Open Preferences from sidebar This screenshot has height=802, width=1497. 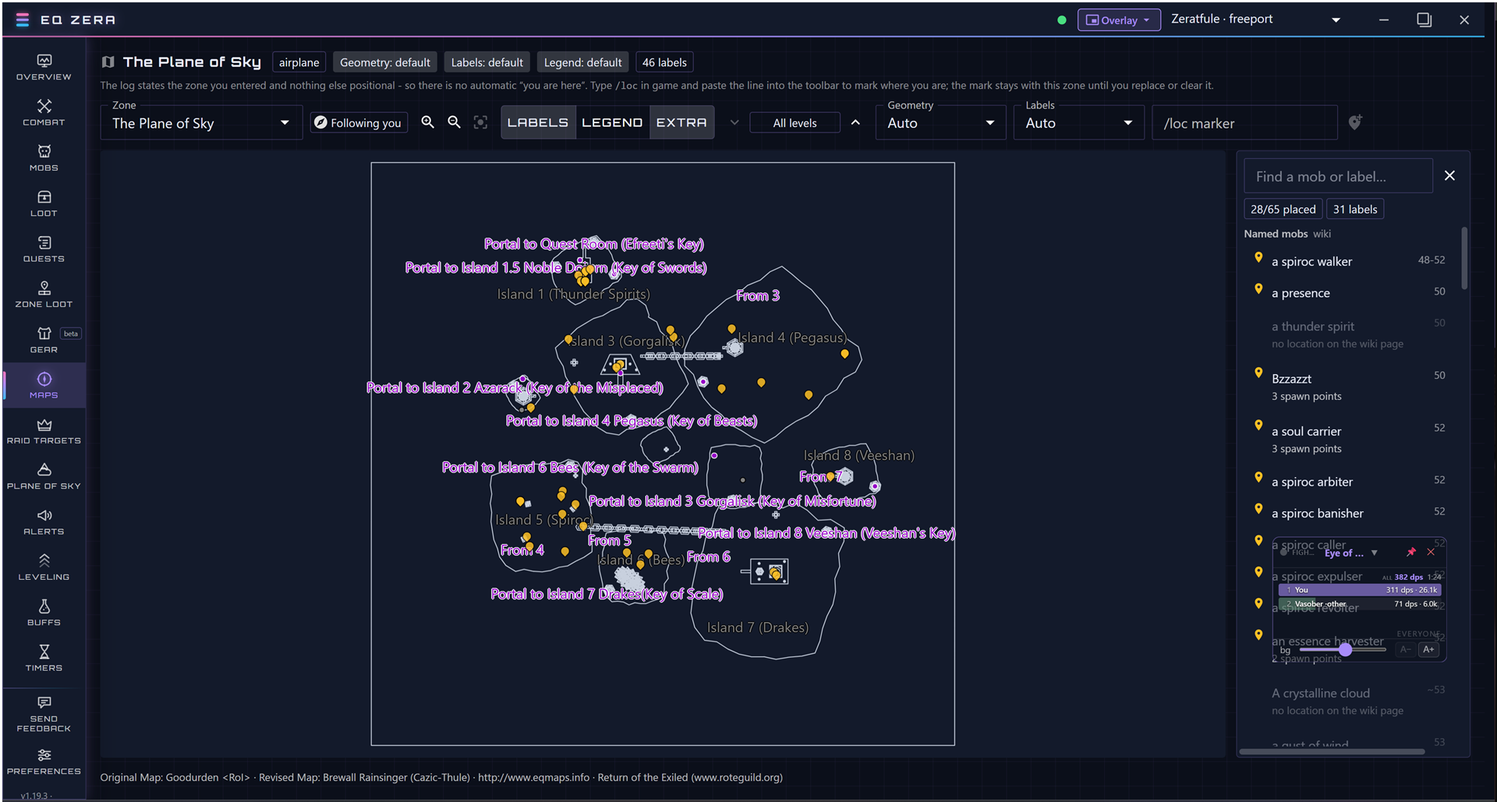click(44, 761)
